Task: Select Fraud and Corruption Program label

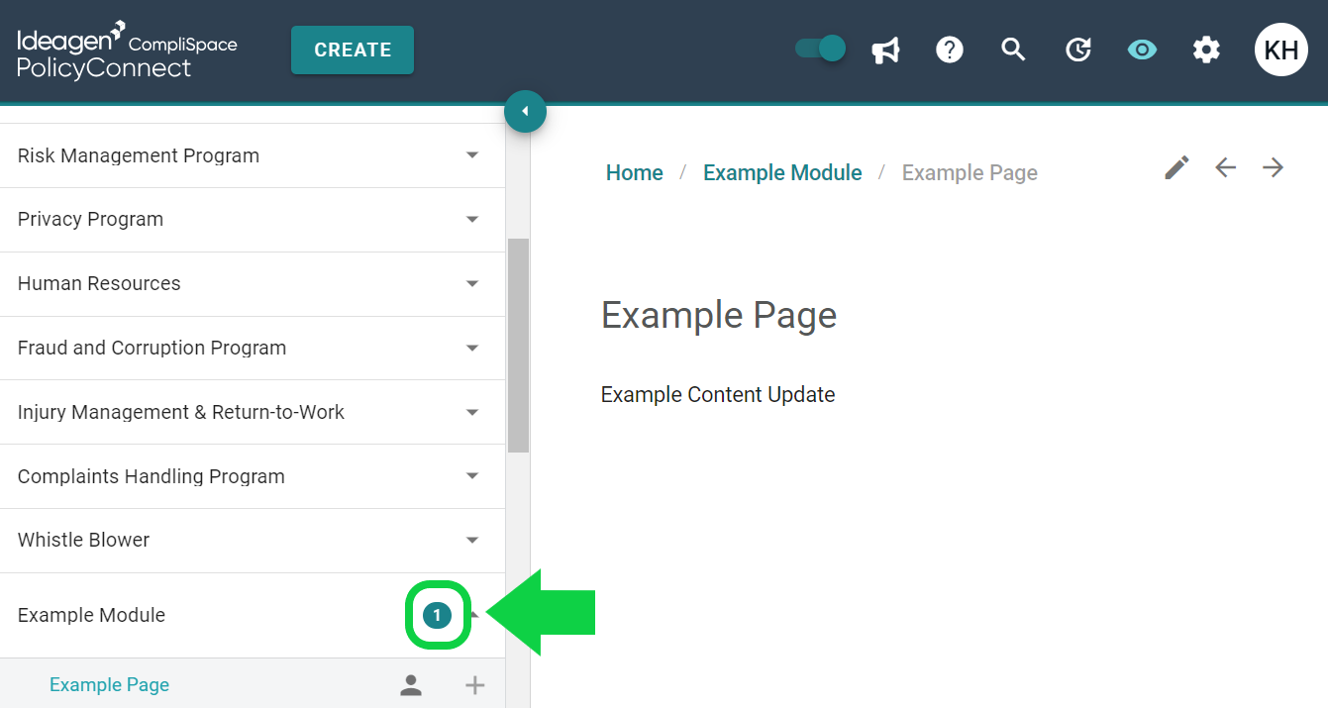Action: (x=152, y=348)
